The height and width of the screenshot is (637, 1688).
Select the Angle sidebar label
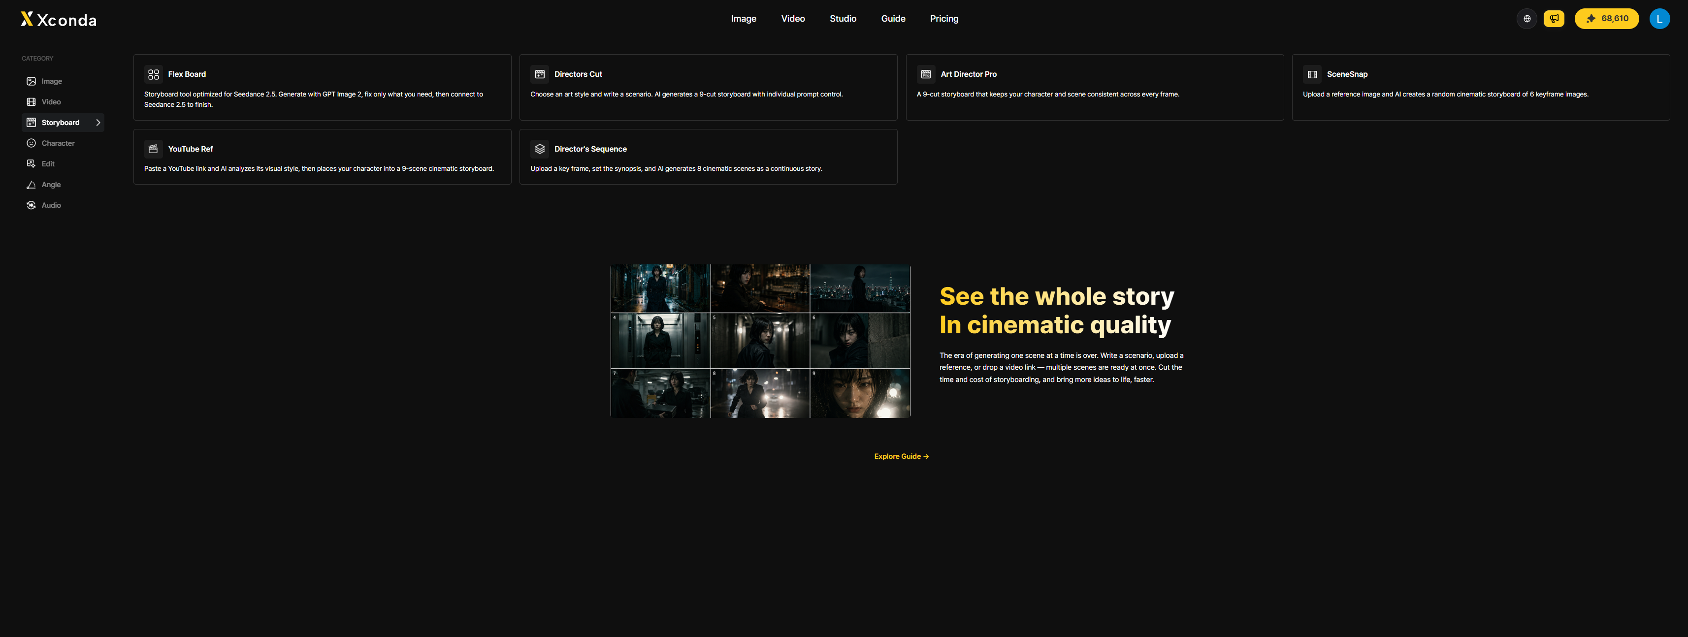click(x=51, y=185)
